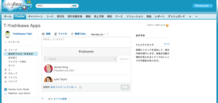Image resolution: width=218 pixels, height=103 pixels.
Task: Open the Yoshikawa Taiki profile link
Action: [x=22, y=34]
